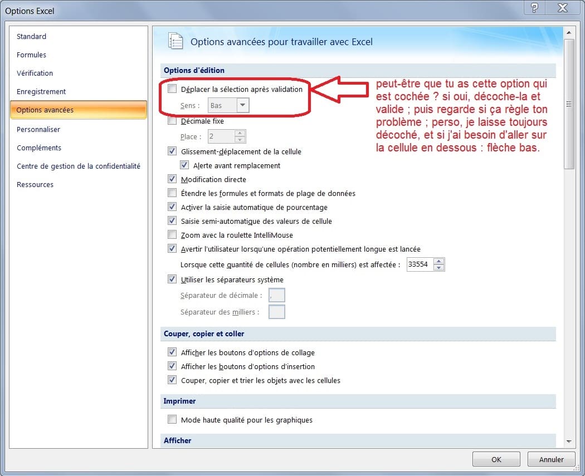This screenshot has width=585, height=476.
Task: Decrease the Place decimal spinner value
Action: tap(240, 139)
